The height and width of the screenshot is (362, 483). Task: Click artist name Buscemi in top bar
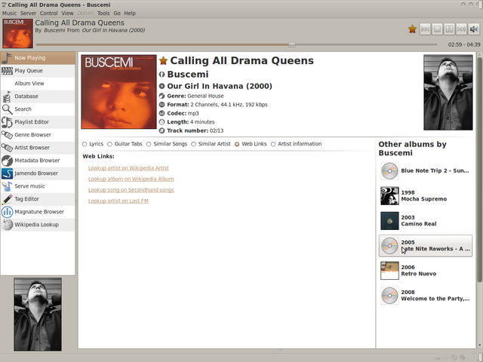(54, 30)
